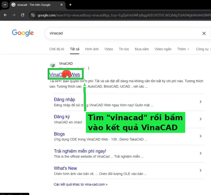211x195 pixels.
Task: Open a new browser tab
Action: point(70,5)
